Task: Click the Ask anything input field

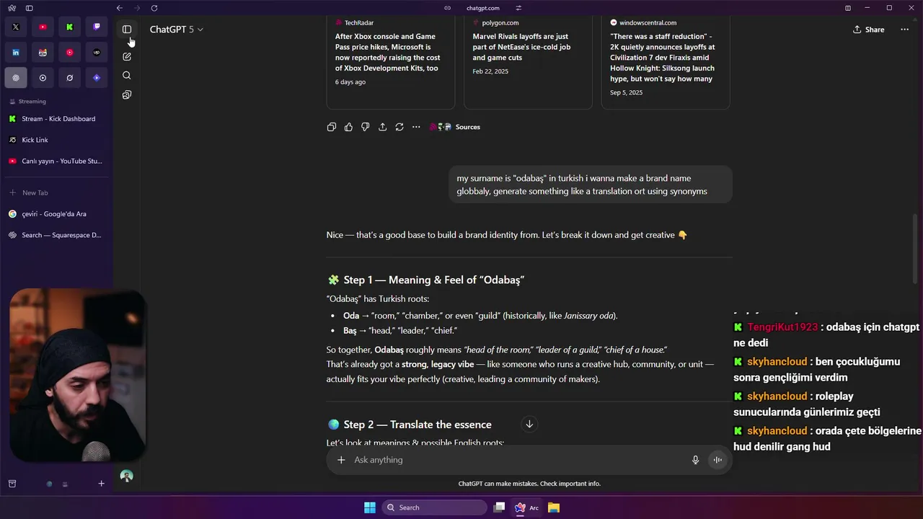Action: [518, 460]
